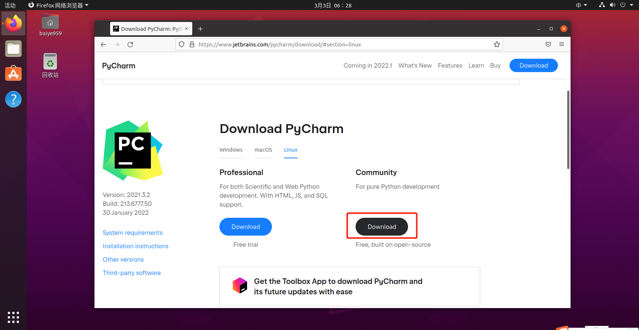Click the PyCharm brand name in header
Screen dimensions: 639x330
coord(119,66)
